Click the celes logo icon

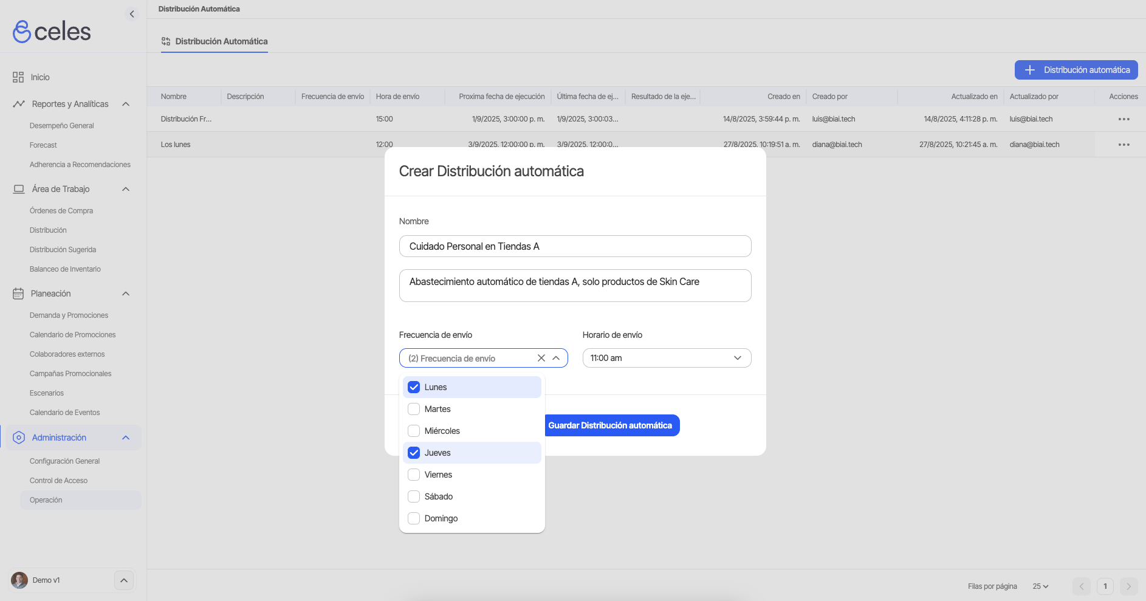pos(22,32)
